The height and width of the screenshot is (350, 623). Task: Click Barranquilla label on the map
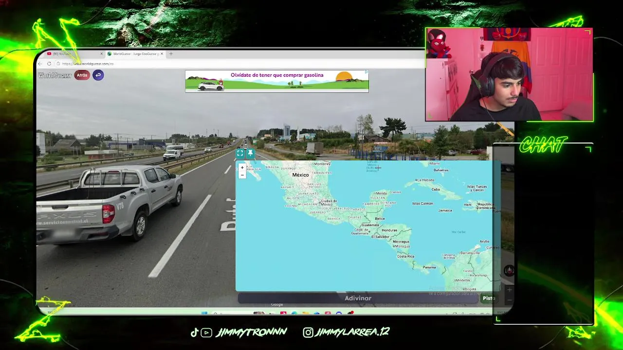point(470,253)
